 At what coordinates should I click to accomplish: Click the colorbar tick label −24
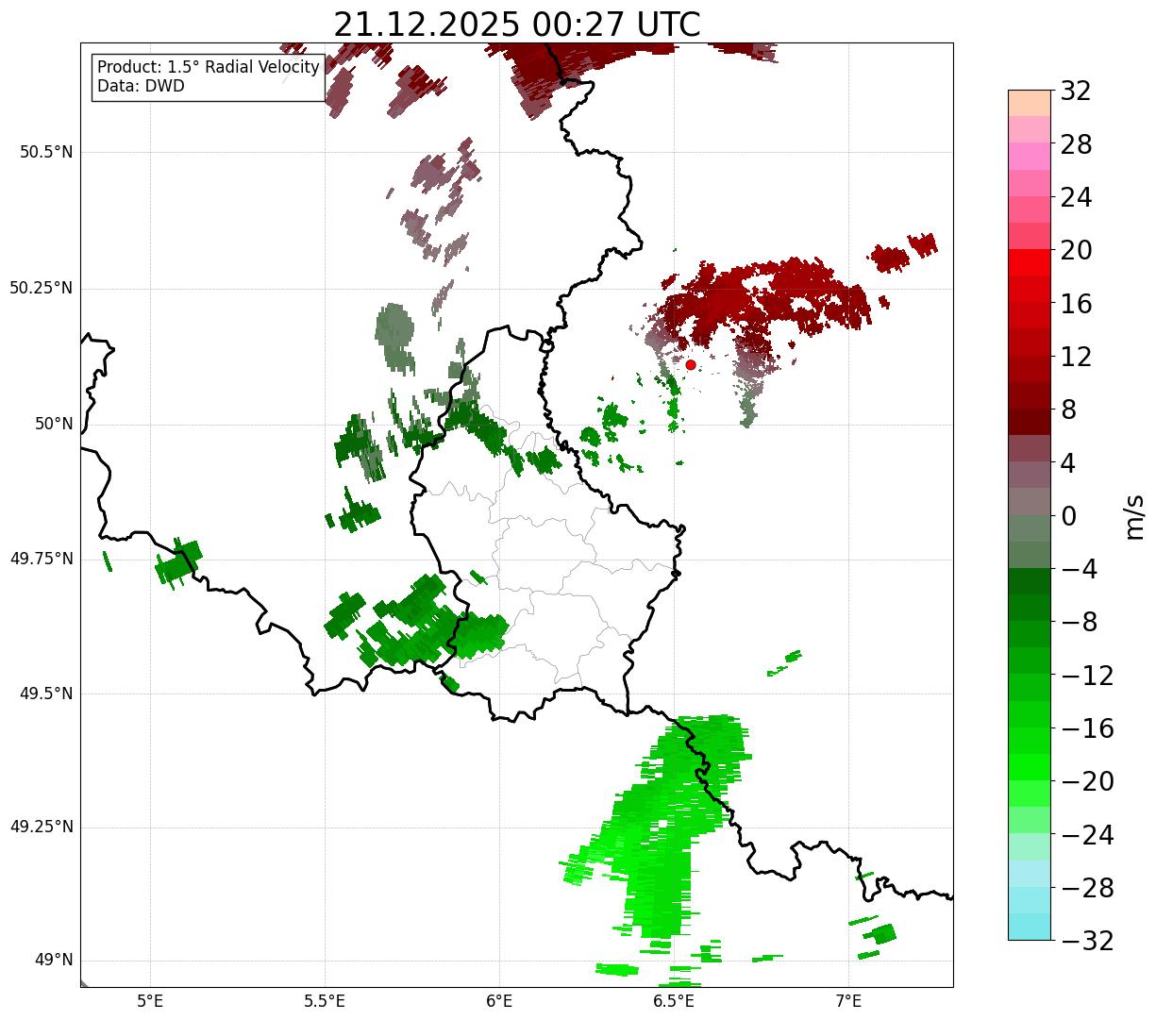pyautogui.click(x=1087, y=835)
